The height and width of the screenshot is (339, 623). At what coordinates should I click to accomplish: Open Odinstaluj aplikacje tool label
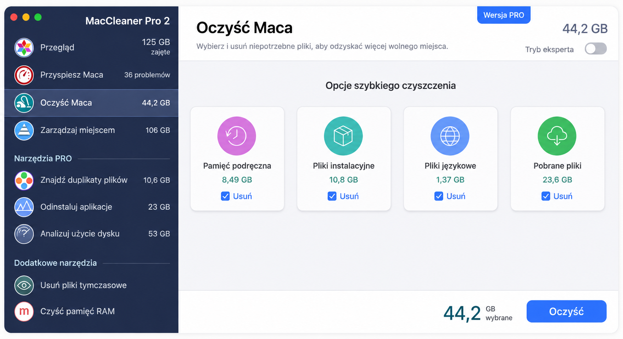[x=76, y=207]
